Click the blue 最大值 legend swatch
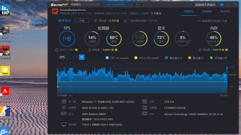Screen dimensions: 241x135 [x=166, y=58]
